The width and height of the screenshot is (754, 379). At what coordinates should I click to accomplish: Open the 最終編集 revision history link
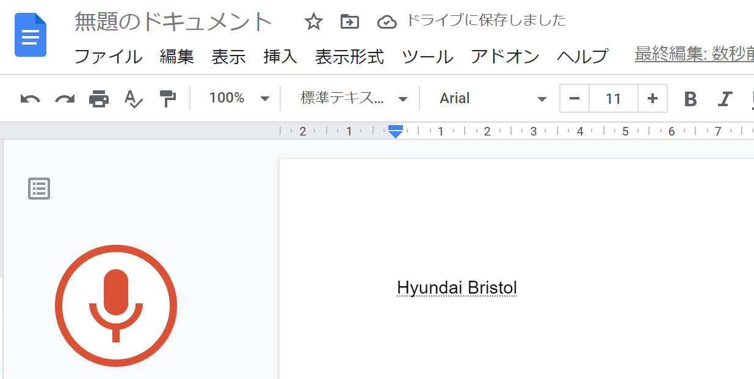(x=694, y=54)
